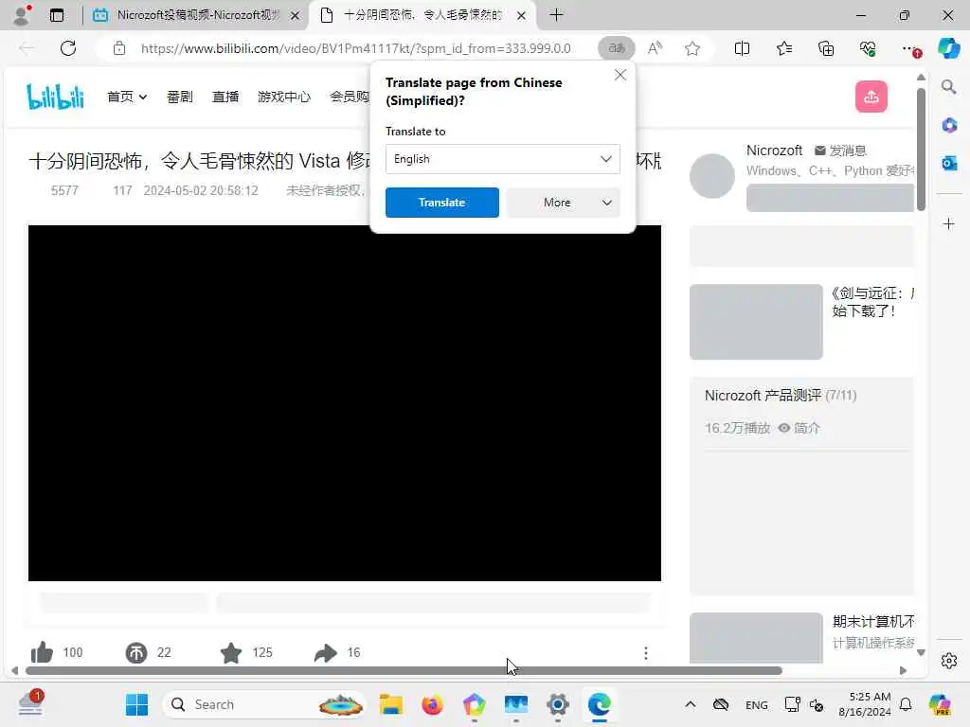Switch to the 十分阴间恐怖 video tab
The width and height of the screenshot is (970, 727).
(x=422, y=15)
